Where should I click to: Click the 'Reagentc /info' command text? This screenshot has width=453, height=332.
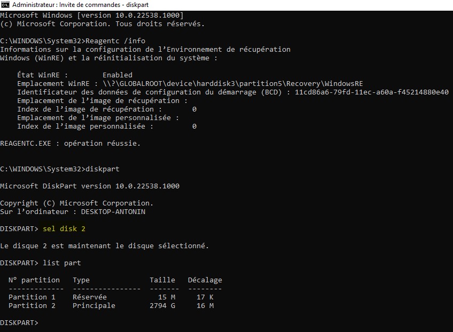[x=115, y=41]
